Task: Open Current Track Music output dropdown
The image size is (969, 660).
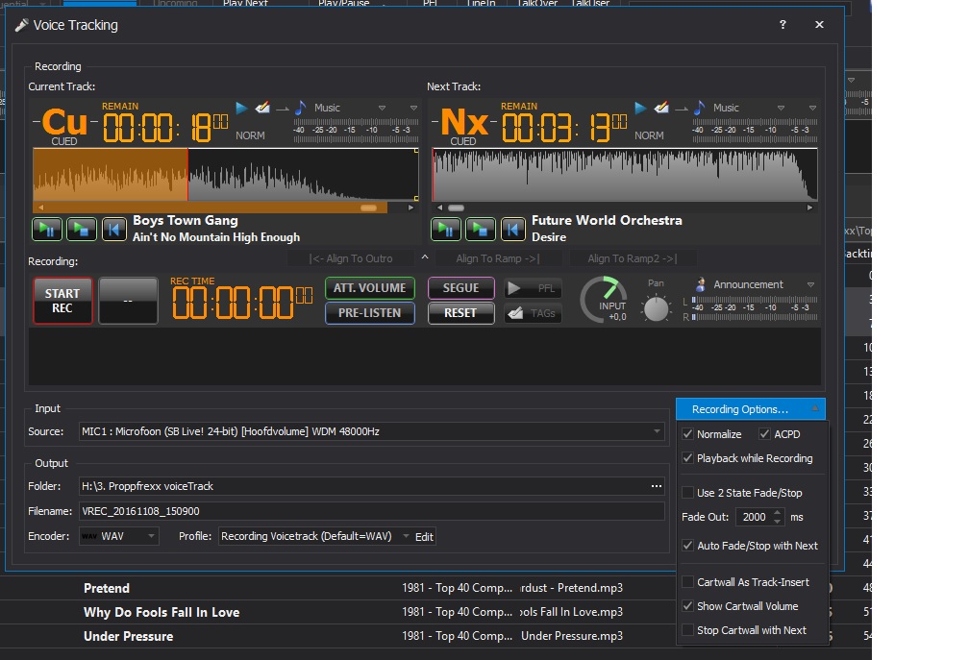Action: point(382,108)
